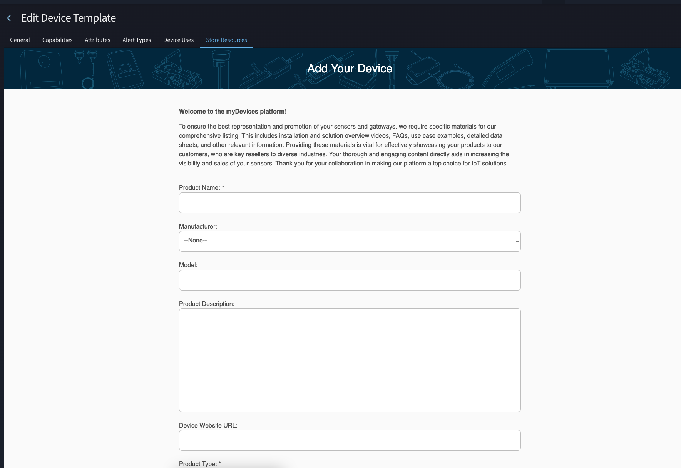Click the Store Resources tab underline indicator
The image size is (681, 468).
click(226, 48)
